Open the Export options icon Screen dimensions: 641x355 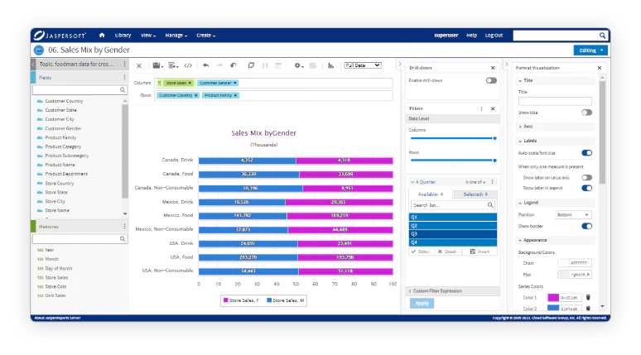[x=173, y=65]
